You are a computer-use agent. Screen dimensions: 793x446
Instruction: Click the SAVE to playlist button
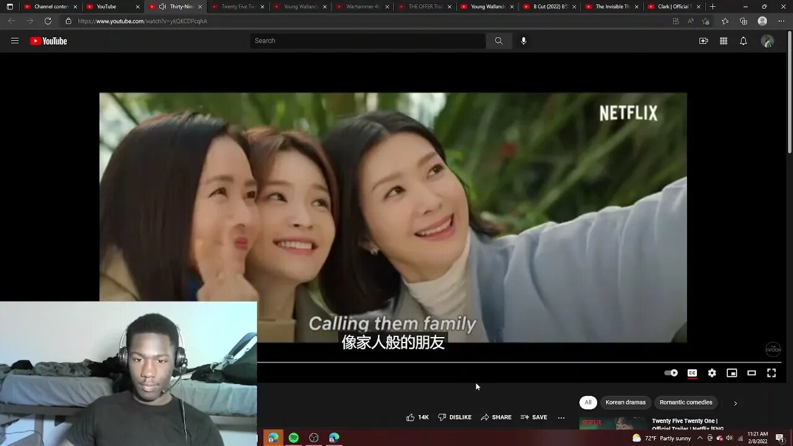534,418
